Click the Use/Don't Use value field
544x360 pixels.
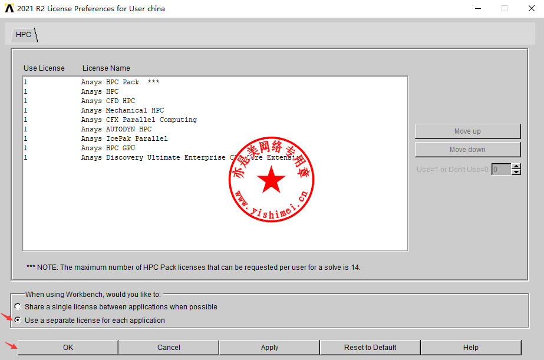click(502, 170)
